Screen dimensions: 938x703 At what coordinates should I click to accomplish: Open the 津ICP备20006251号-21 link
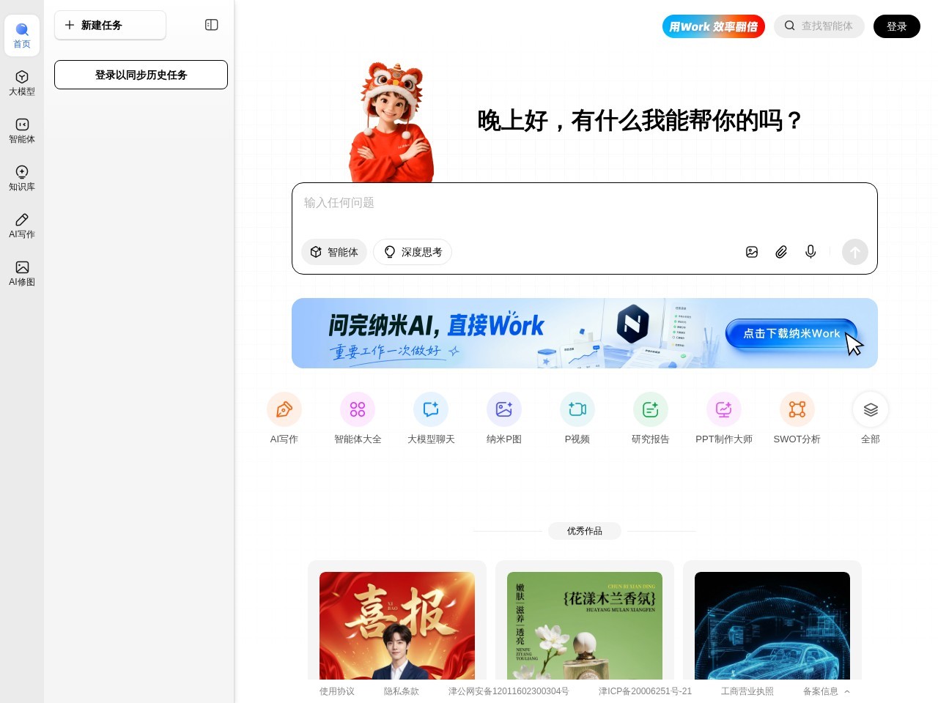(x=645, y=691)
